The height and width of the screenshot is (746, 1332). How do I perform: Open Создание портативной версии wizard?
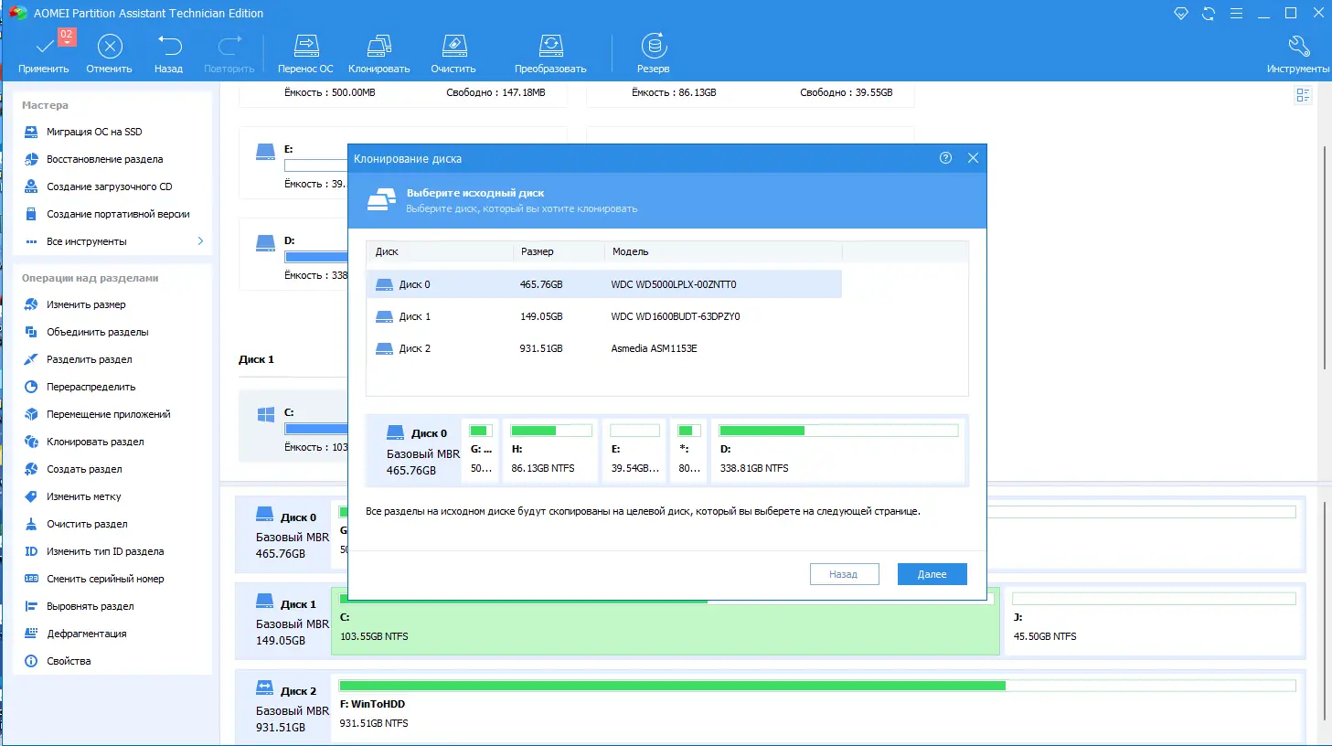click(x=118, y=214)
